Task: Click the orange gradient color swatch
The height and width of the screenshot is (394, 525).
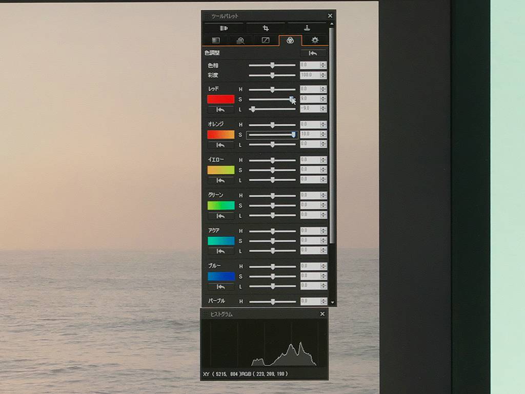Action: click(x=220, y=135)
